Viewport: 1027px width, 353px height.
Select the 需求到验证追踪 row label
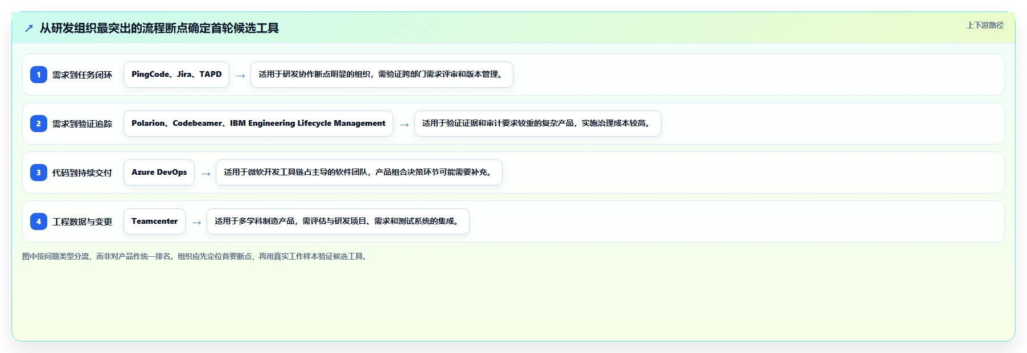[x=83, y=124]
